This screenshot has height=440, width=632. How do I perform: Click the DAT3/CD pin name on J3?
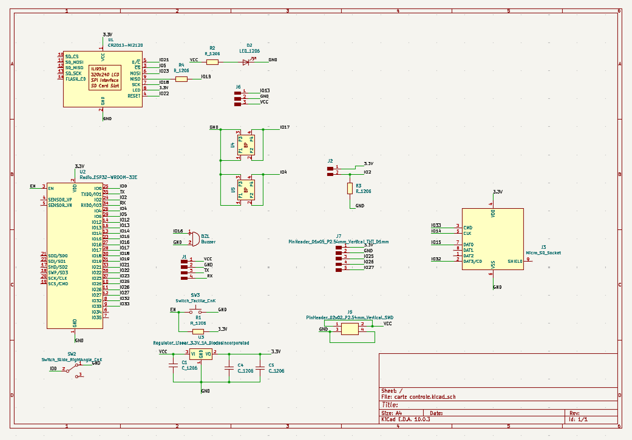click(472, 261)
